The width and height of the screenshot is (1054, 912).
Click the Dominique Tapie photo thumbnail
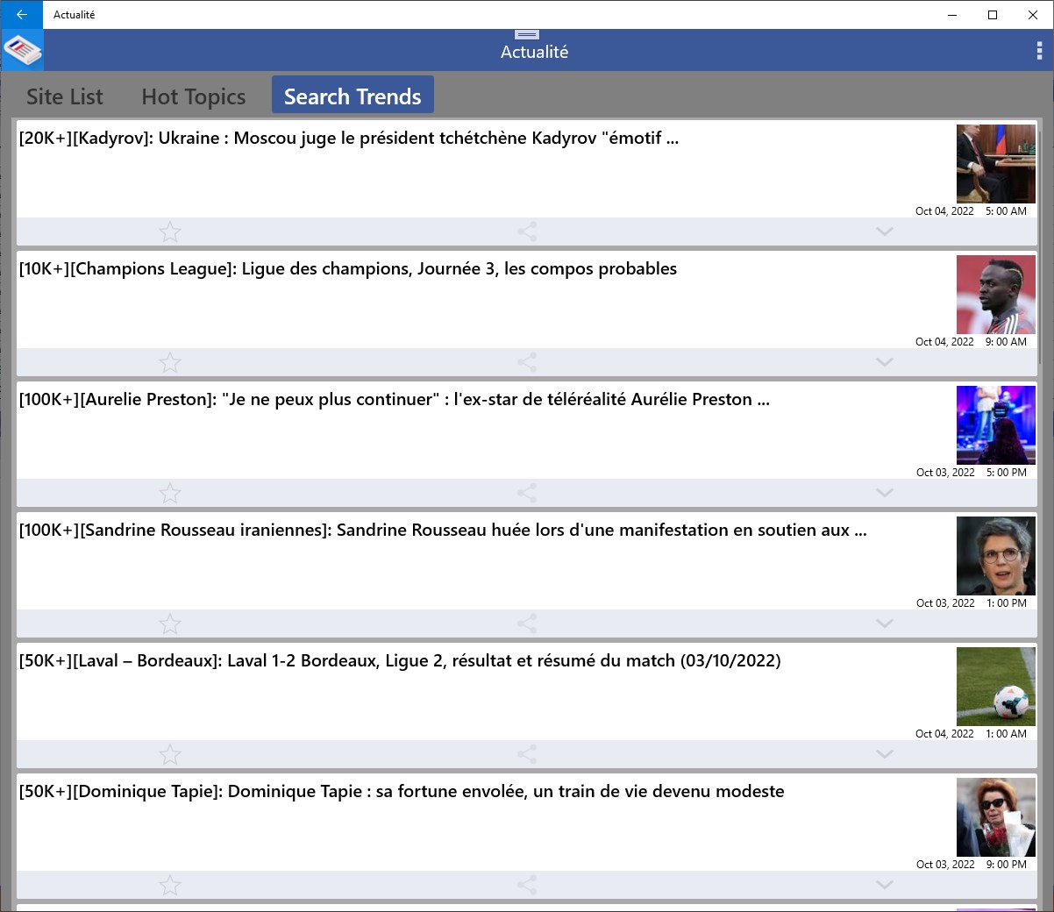point(996,817)
